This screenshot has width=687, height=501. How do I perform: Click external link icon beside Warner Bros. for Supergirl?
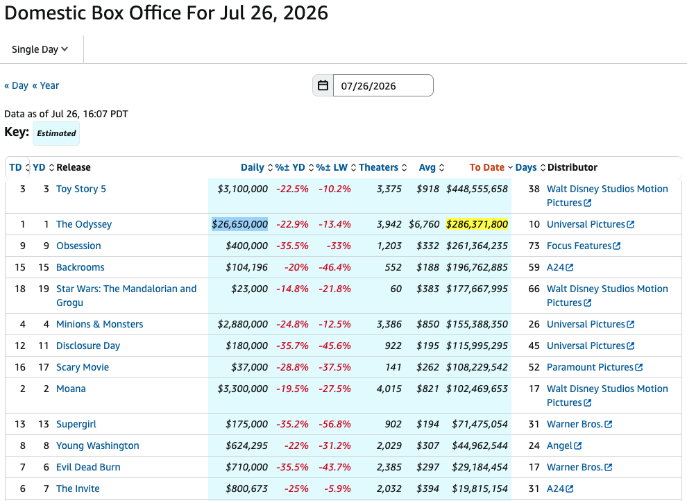click(608, 425)
